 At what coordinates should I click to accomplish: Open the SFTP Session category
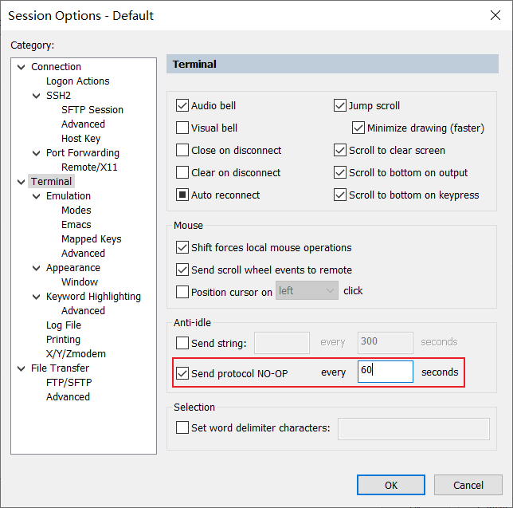pos(92,110)
